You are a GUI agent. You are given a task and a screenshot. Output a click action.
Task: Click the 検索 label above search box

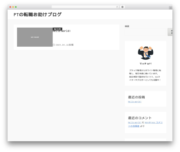click(127, 26)
